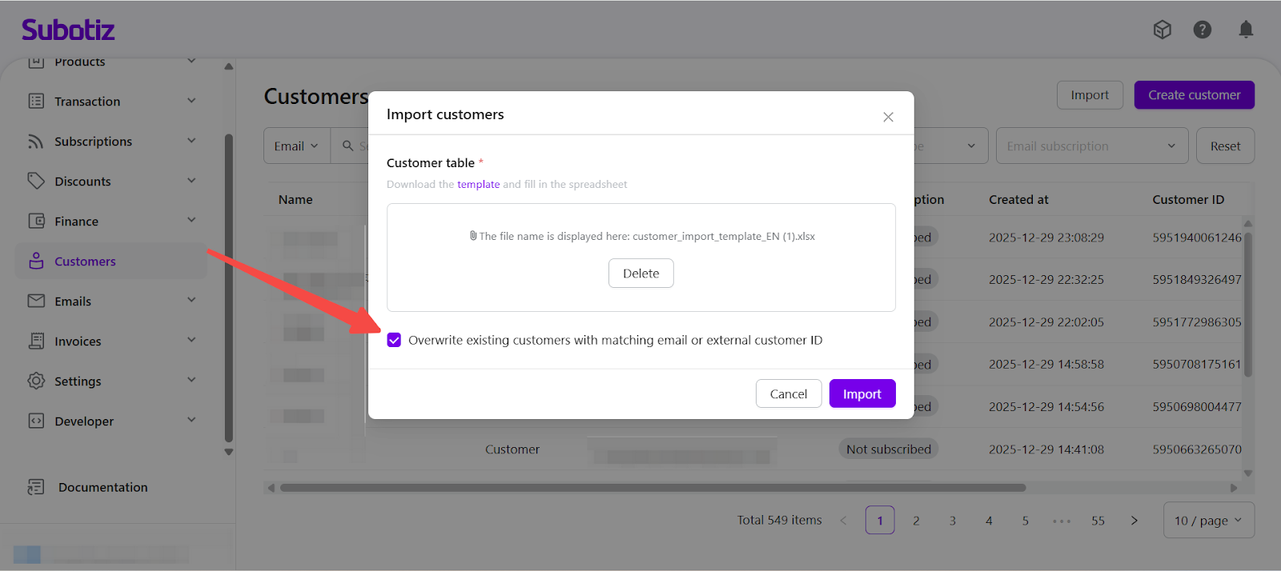The height and width of the screenshot is (571, 1281).
Task: Open Documentation in the sidebar
Action: coord(102,487)
